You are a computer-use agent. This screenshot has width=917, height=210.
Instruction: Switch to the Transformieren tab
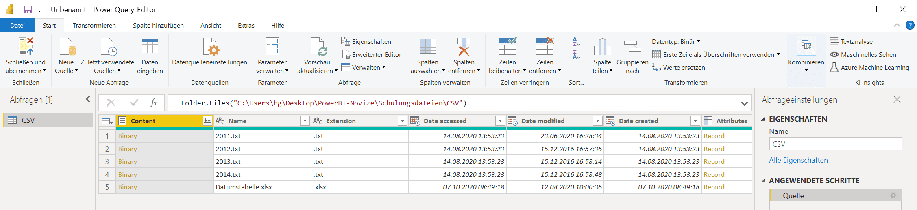click(94, 25)
